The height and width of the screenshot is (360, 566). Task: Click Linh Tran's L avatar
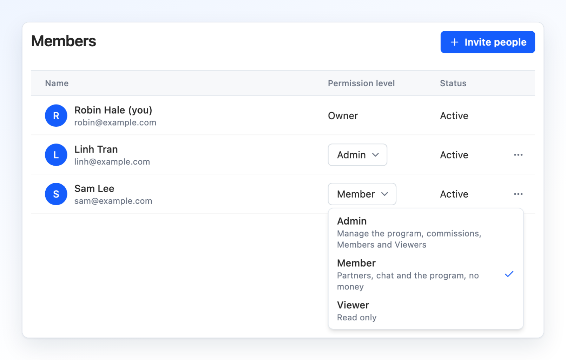tap(56, 155)
